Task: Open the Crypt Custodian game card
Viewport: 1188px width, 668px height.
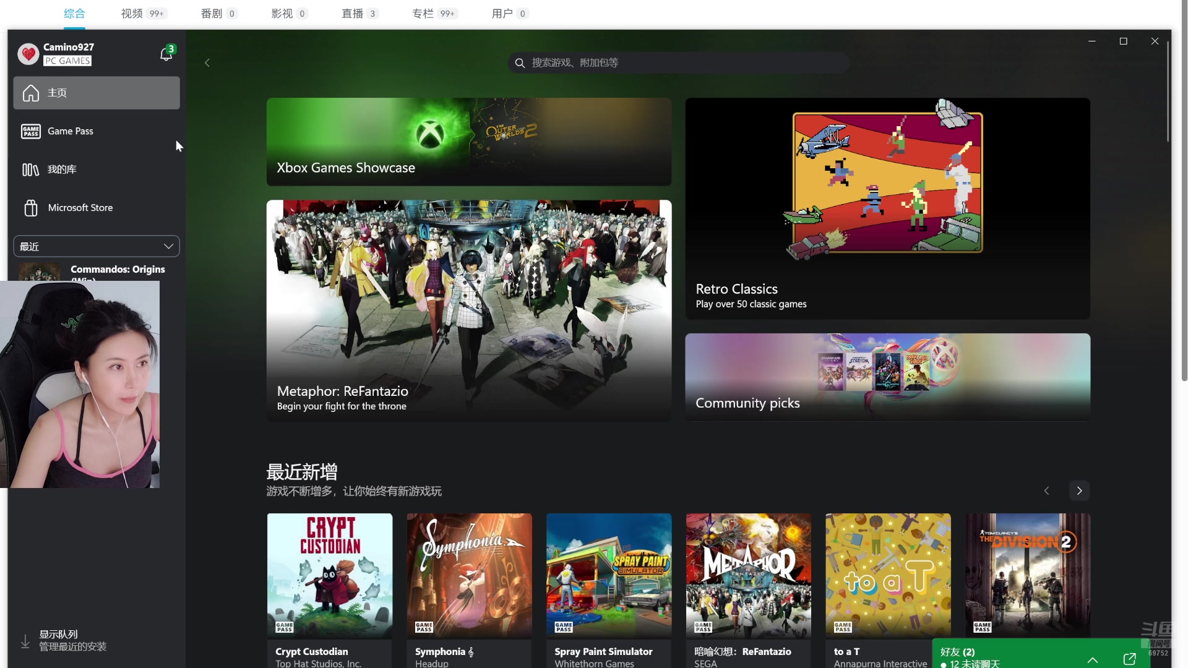Action: coord(330,590)
